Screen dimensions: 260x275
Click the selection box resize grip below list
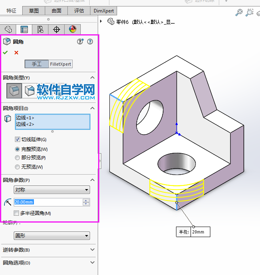pos(52,131)
